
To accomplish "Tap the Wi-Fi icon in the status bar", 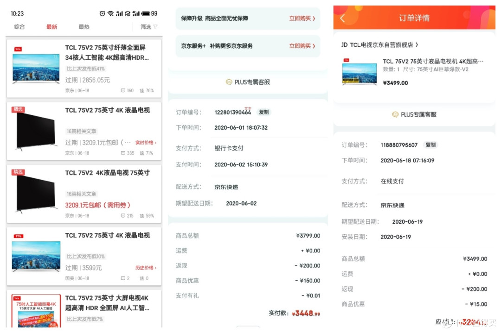I will point(110,13).
